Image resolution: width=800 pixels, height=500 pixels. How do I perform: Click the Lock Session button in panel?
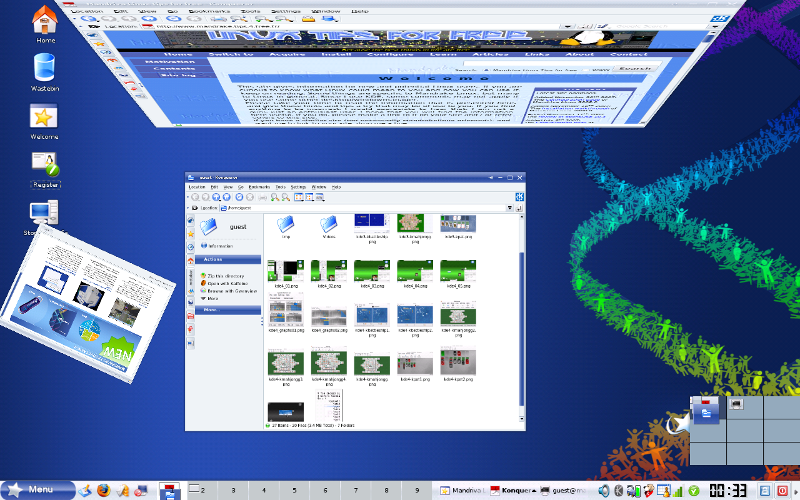tap(765, 491)
